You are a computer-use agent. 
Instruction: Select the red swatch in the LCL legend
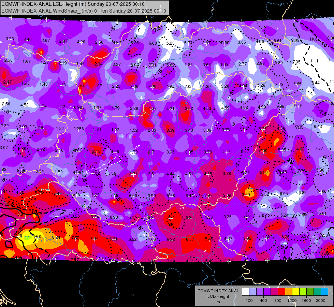(x=281, y=292)
